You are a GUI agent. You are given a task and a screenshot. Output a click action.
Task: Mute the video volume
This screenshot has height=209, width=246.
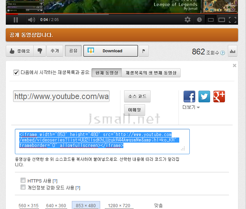(x=32, y=20)
